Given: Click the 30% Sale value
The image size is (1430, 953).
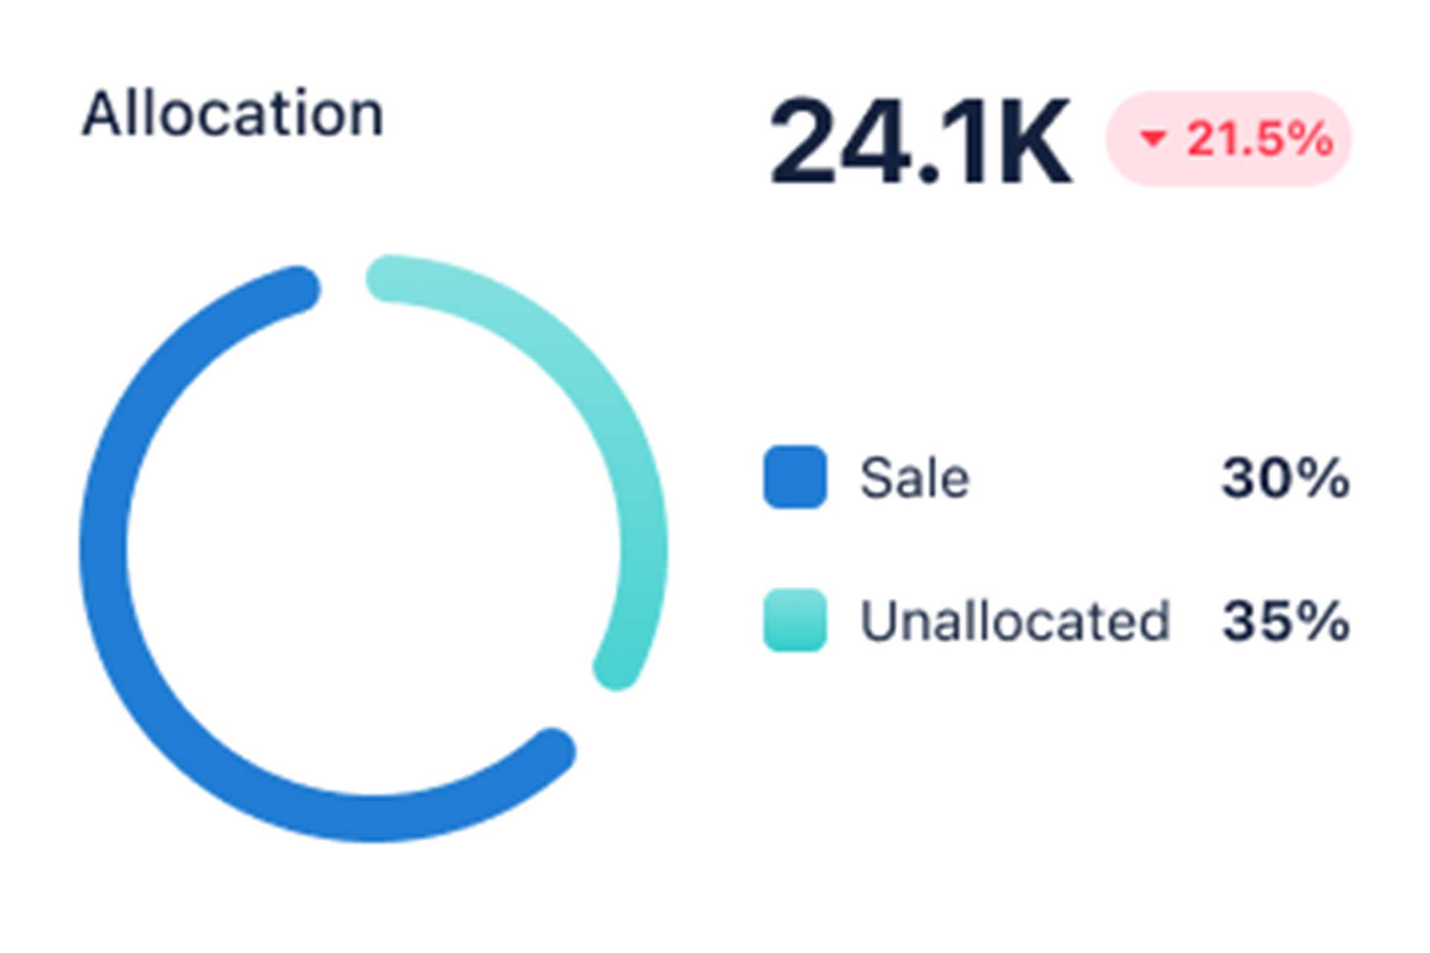Looking at the screenshot, I should (1286, 477).
